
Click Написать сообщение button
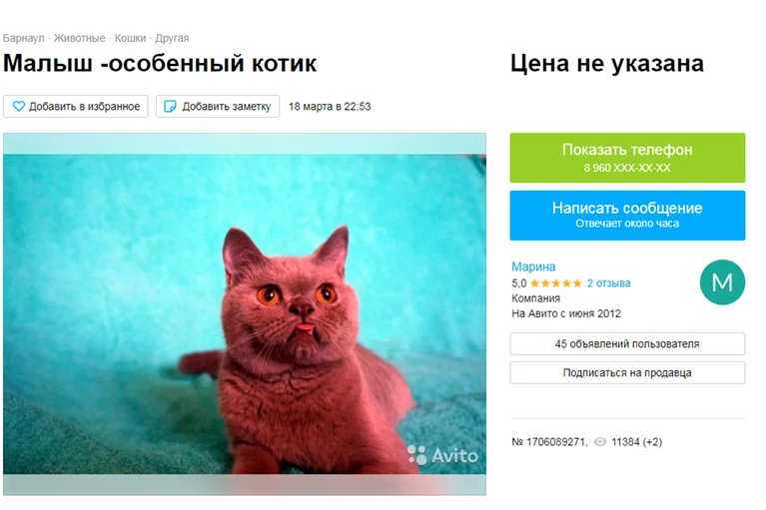(x=627, y=216)
